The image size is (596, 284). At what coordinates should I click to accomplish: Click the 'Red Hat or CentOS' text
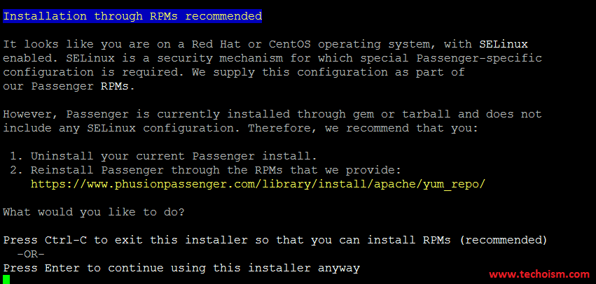251,44
